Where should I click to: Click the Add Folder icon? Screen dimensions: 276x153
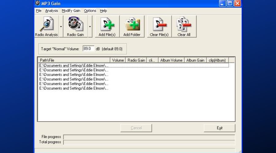(x=132, y=24)
